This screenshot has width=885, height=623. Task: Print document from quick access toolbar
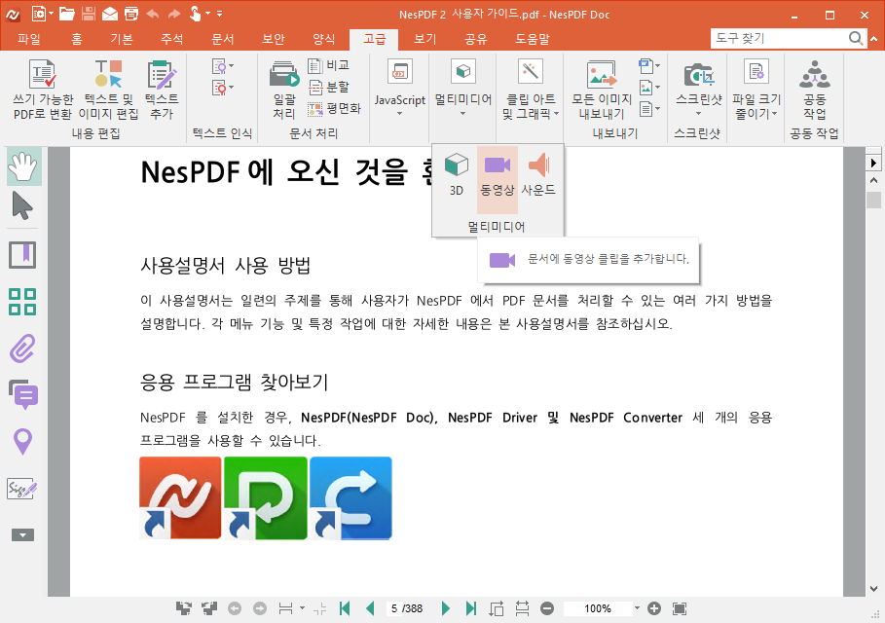(130, 14)
